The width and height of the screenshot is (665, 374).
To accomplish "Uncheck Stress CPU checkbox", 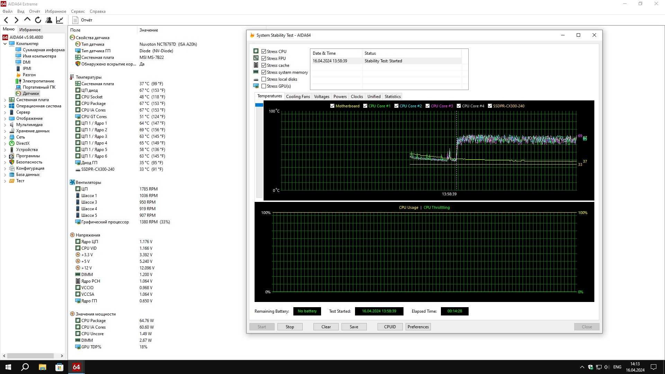I will (264, 51).
